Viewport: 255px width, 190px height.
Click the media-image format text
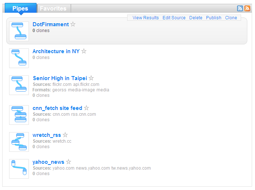click(81, 90)
